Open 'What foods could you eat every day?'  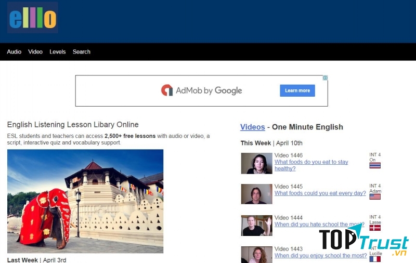pos(320,193)
